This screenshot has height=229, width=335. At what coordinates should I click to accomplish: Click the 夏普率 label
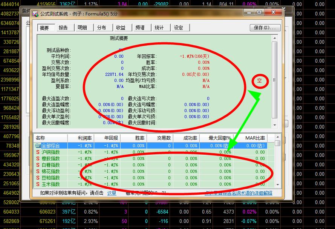(63, 87)
